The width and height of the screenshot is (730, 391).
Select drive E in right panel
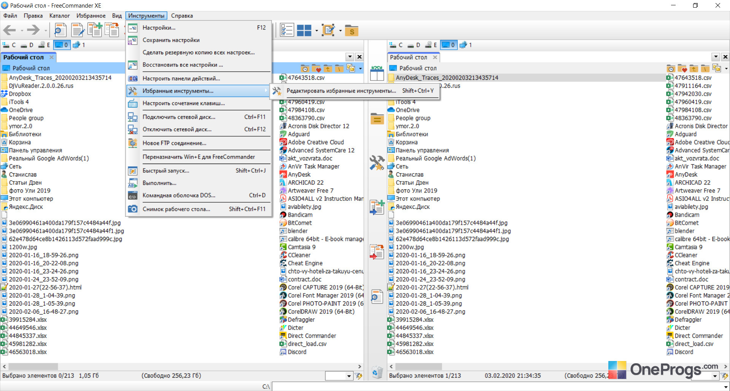pyautogui.click(x=431, y=45)
